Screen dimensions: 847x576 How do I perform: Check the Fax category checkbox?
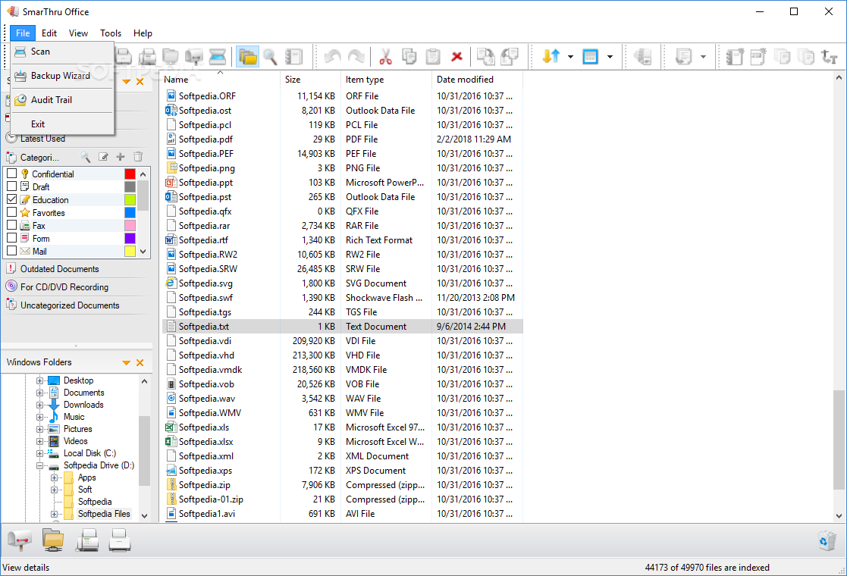click(11, 225)
